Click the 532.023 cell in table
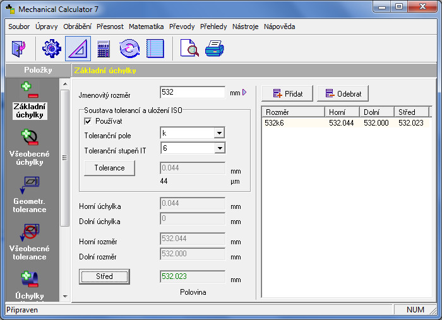Viewport: 442px width, 320px height. coord(411,123)
